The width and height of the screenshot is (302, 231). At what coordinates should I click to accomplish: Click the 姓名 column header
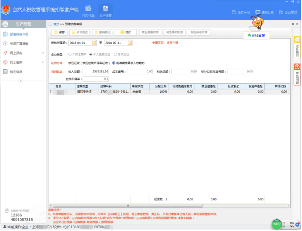[x=65, y=87]
